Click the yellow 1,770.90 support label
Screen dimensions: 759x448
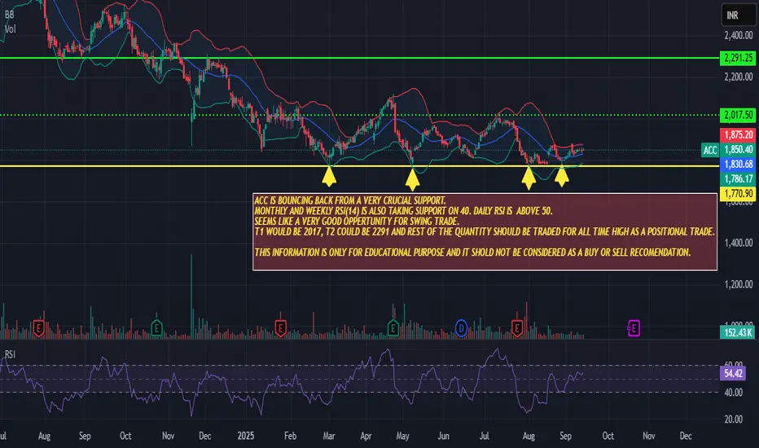pyautogui.click(x=737, y=194)
